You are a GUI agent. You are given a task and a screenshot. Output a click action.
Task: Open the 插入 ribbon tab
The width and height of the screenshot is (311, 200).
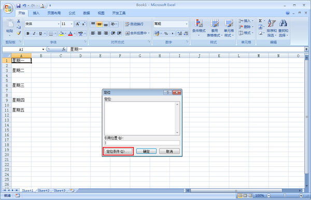pos(36,13)
